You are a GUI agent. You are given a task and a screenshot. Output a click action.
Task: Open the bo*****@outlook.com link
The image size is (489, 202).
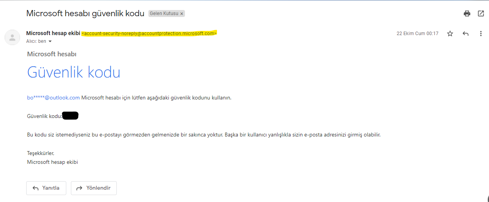[x=53, y=98]
